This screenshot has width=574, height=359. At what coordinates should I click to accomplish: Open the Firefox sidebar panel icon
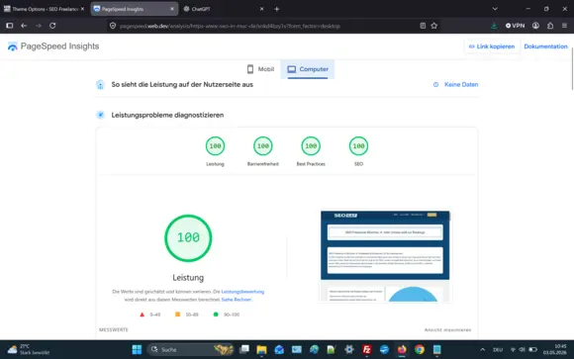click(10, 26)
